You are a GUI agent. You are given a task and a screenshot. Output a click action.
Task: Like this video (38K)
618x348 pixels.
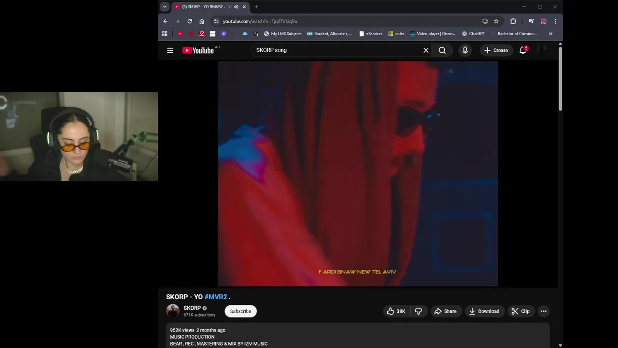[x=396, y=311]
